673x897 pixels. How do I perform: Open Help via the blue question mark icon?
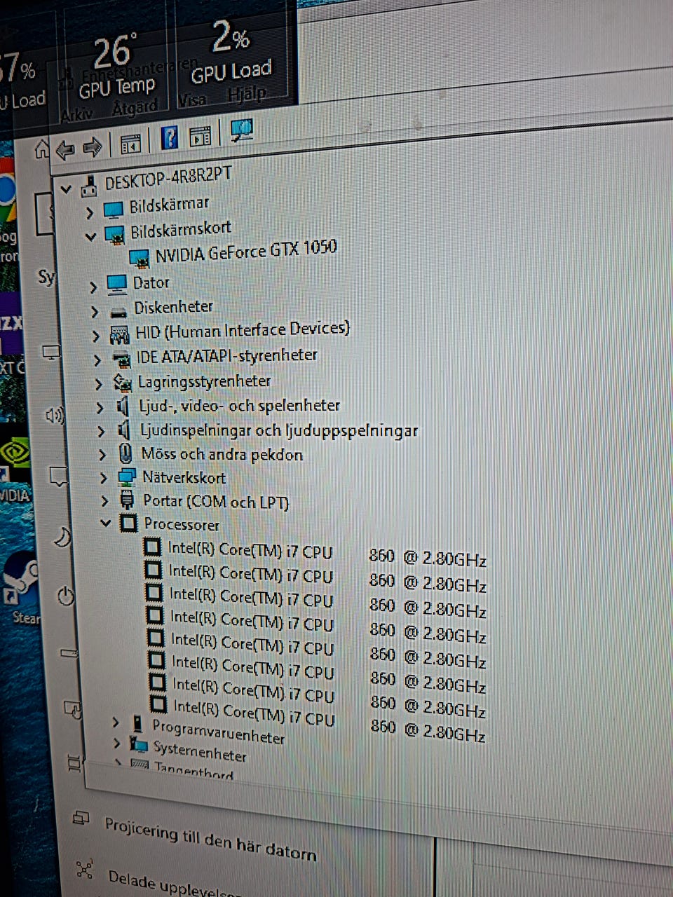(x=169, y=137)
